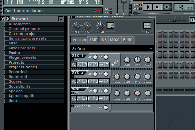Click the pitch range number display

point(110,25)
